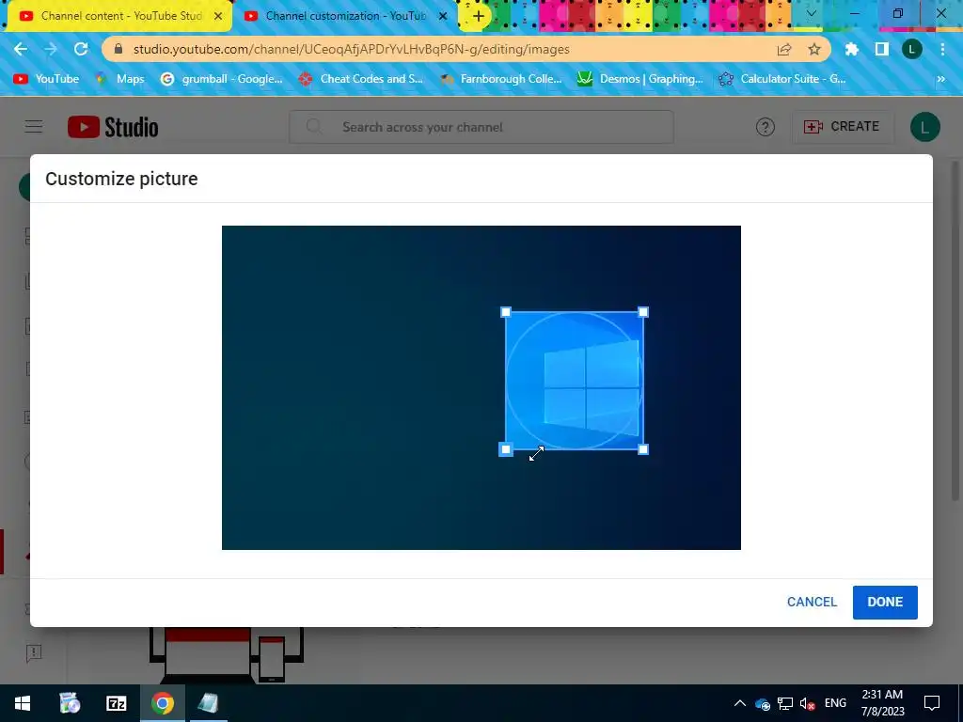Open Desmos Graphing bookmark
The image size is (963, 722).
click(x=640, y=79)
